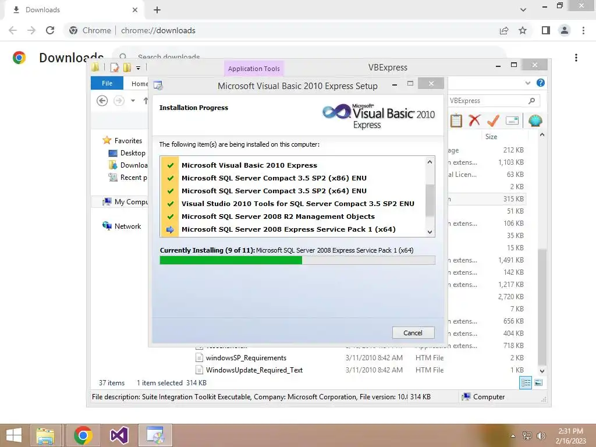Open customize quick access toolbar dropdown
This screenshot has height=447, width=596.
[139, 68]
